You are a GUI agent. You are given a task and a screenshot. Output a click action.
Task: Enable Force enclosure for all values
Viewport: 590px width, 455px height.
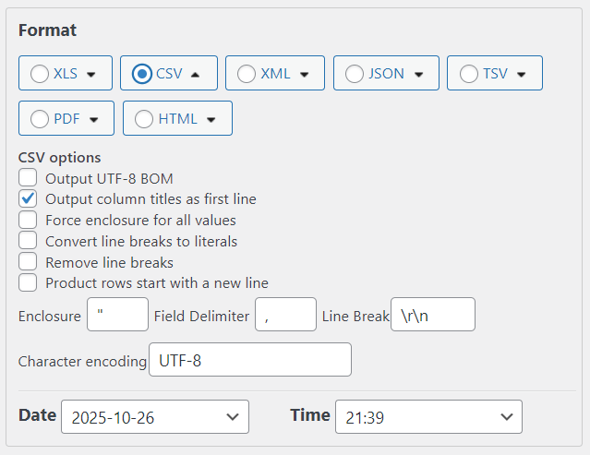click(29, 220)
